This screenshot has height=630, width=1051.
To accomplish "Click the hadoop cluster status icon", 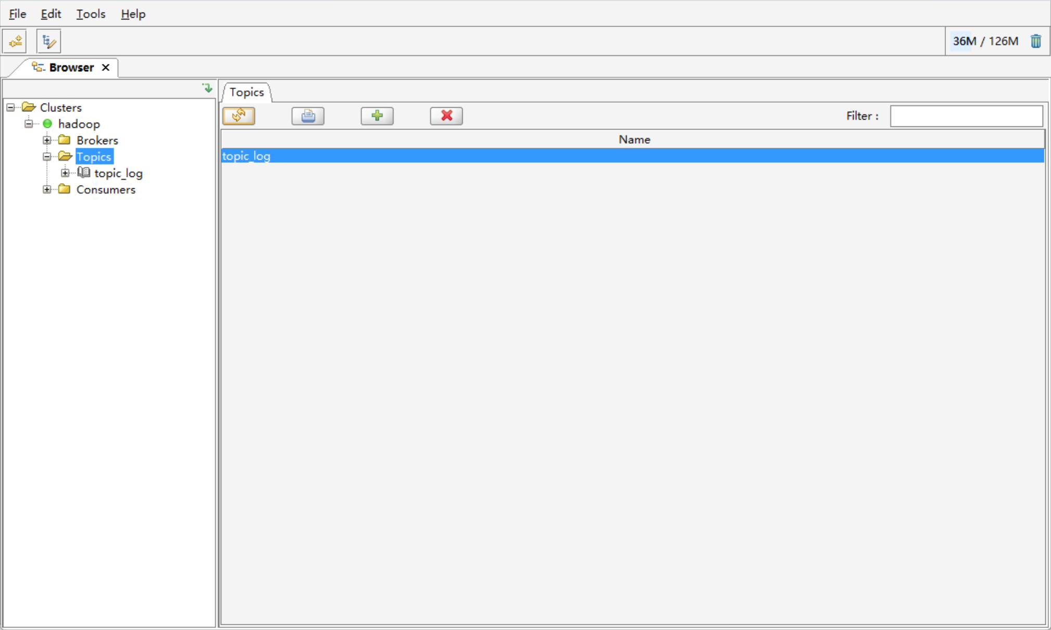I will point(47,124).
